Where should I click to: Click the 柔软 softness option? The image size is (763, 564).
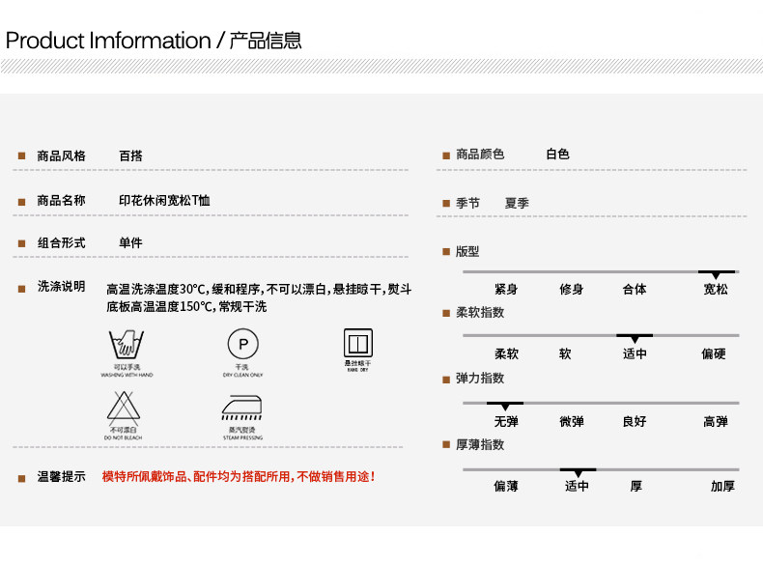(506, 353)
